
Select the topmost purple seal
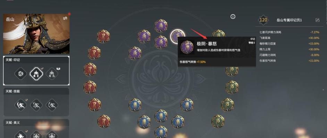[x=161, y=26]
